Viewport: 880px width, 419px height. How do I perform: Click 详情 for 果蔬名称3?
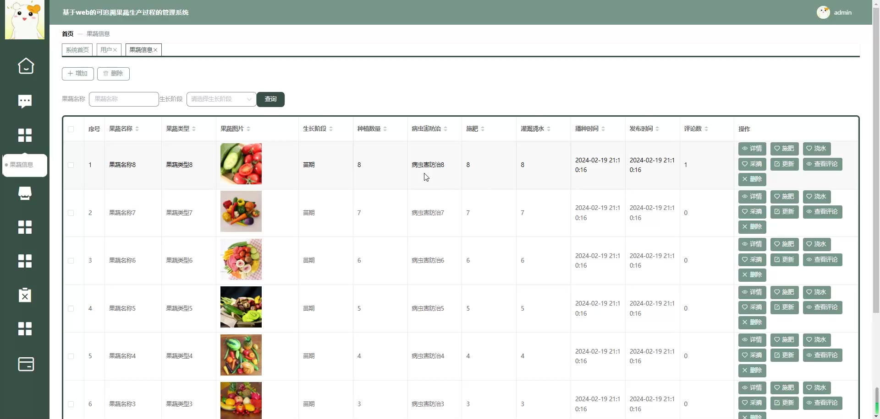752,388
